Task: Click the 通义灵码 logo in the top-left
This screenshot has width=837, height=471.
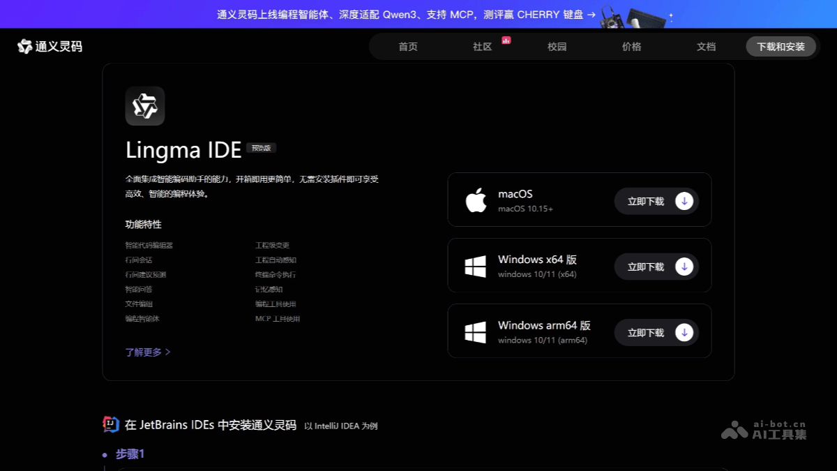Action: [49, 47]
